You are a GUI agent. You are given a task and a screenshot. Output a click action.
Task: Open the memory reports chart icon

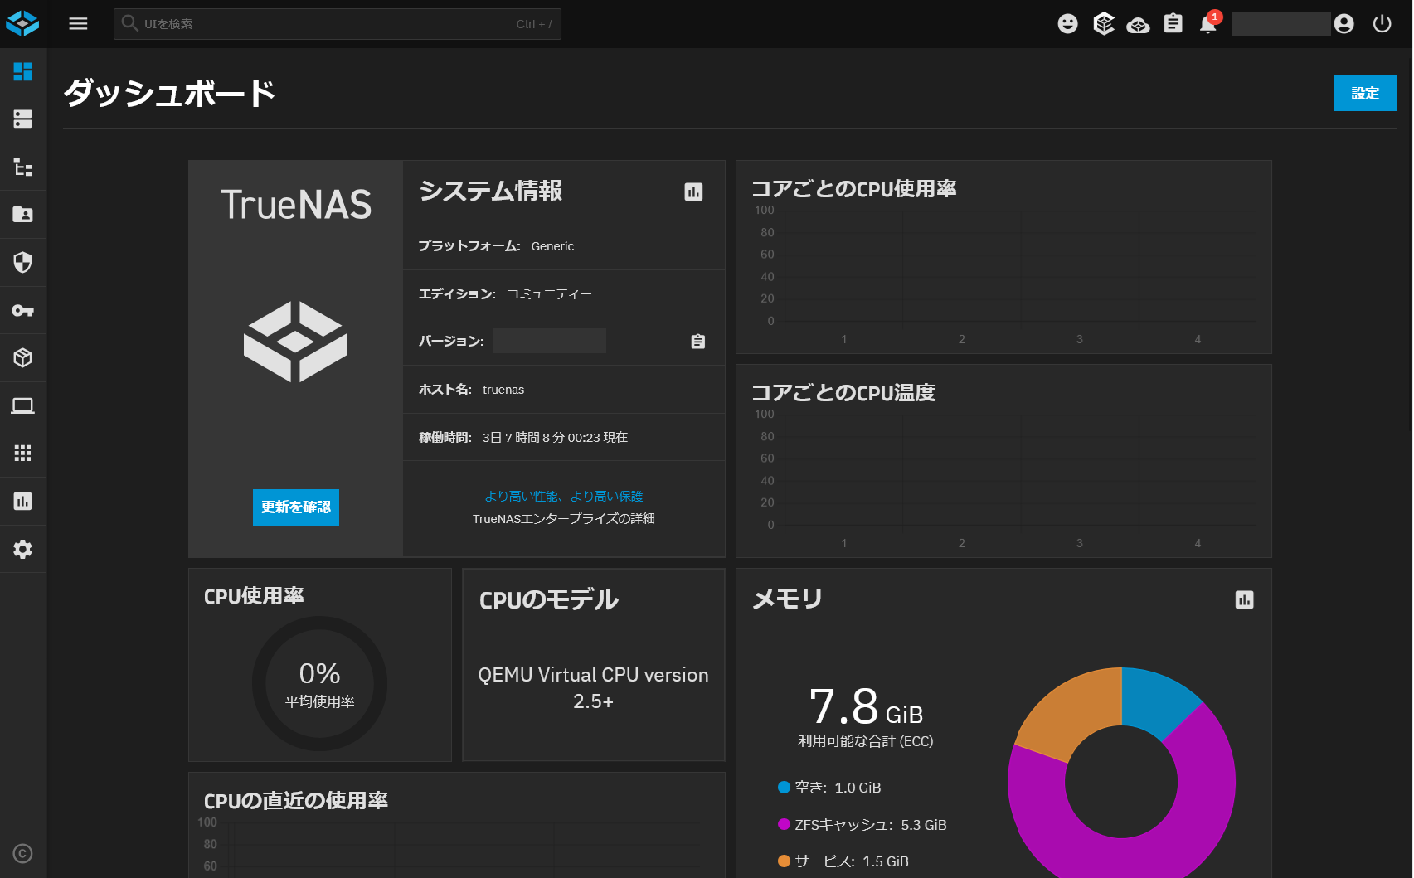1244,600
